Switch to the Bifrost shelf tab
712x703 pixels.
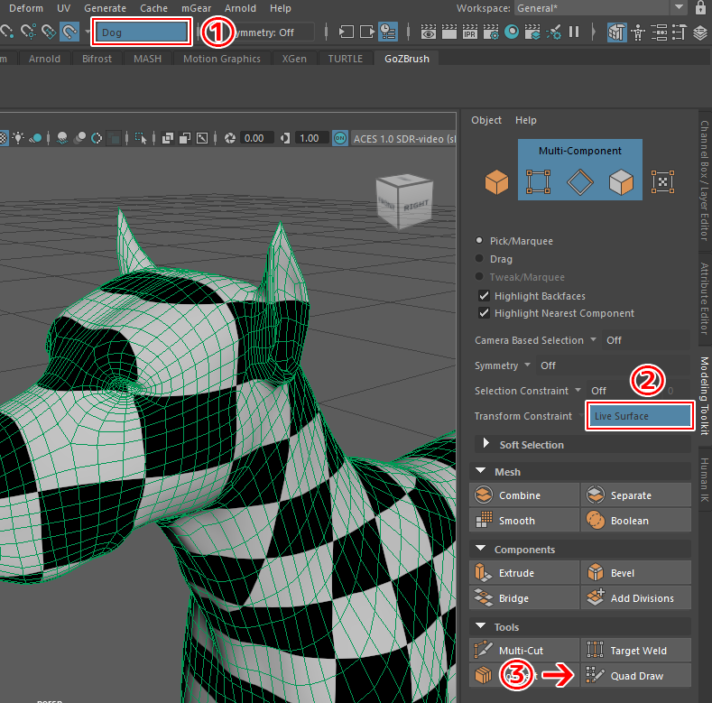[97, 59]
